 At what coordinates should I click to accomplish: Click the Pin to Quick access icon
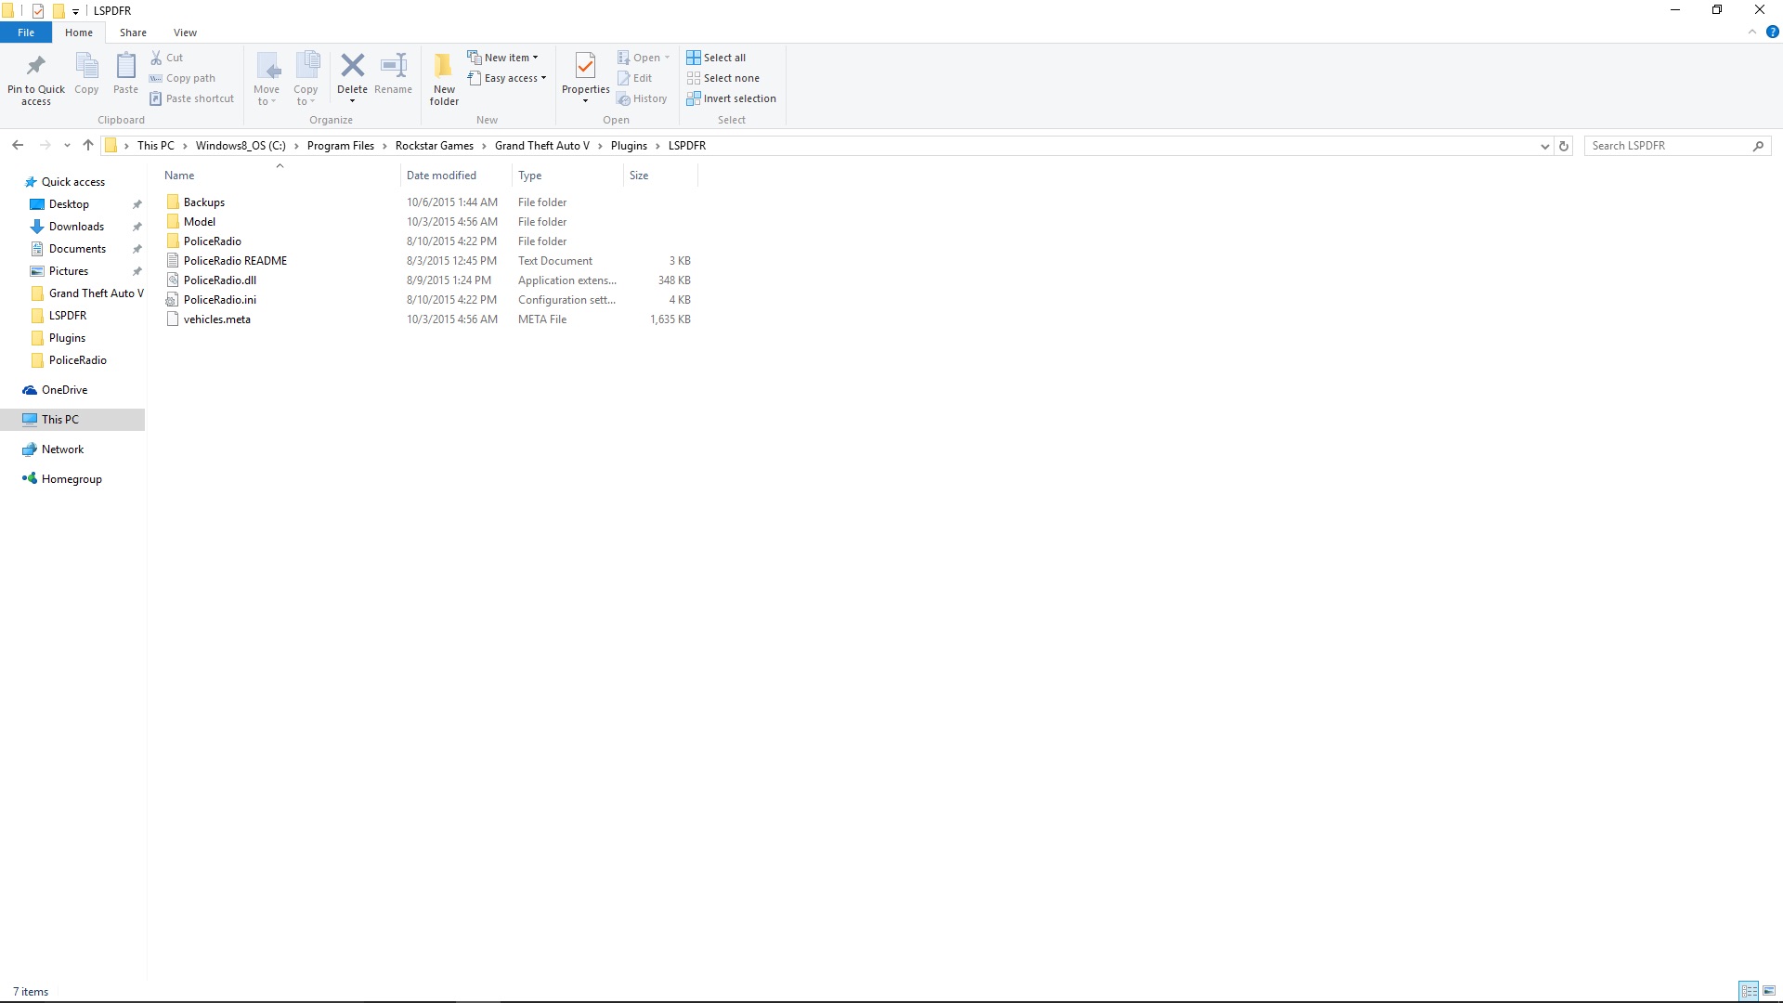click(x=36, y=66)
